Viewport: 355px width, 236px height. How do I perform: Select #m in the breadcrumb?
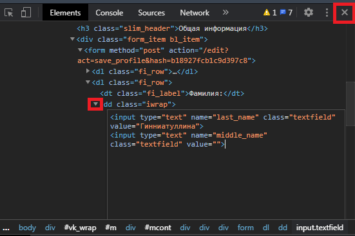pyautogui.click(x=111, y=228)
